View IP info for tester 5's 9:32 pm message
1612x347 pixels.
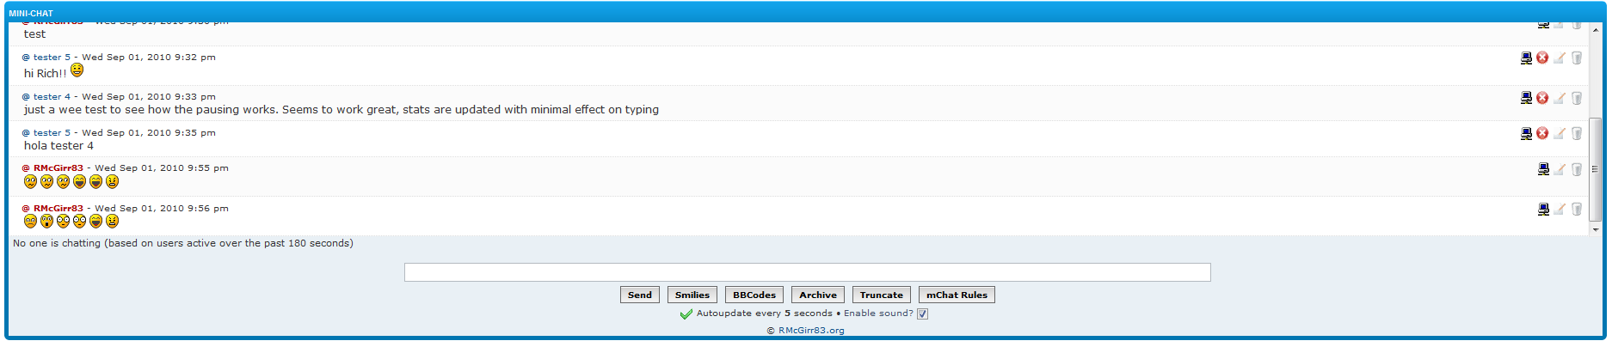tap(1526, 58)
